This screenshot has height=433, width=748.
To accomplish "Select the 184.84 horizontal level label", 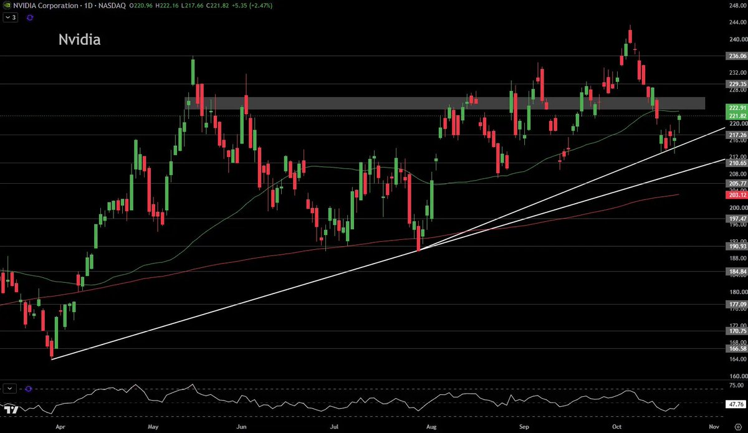I will pos(737,272).
